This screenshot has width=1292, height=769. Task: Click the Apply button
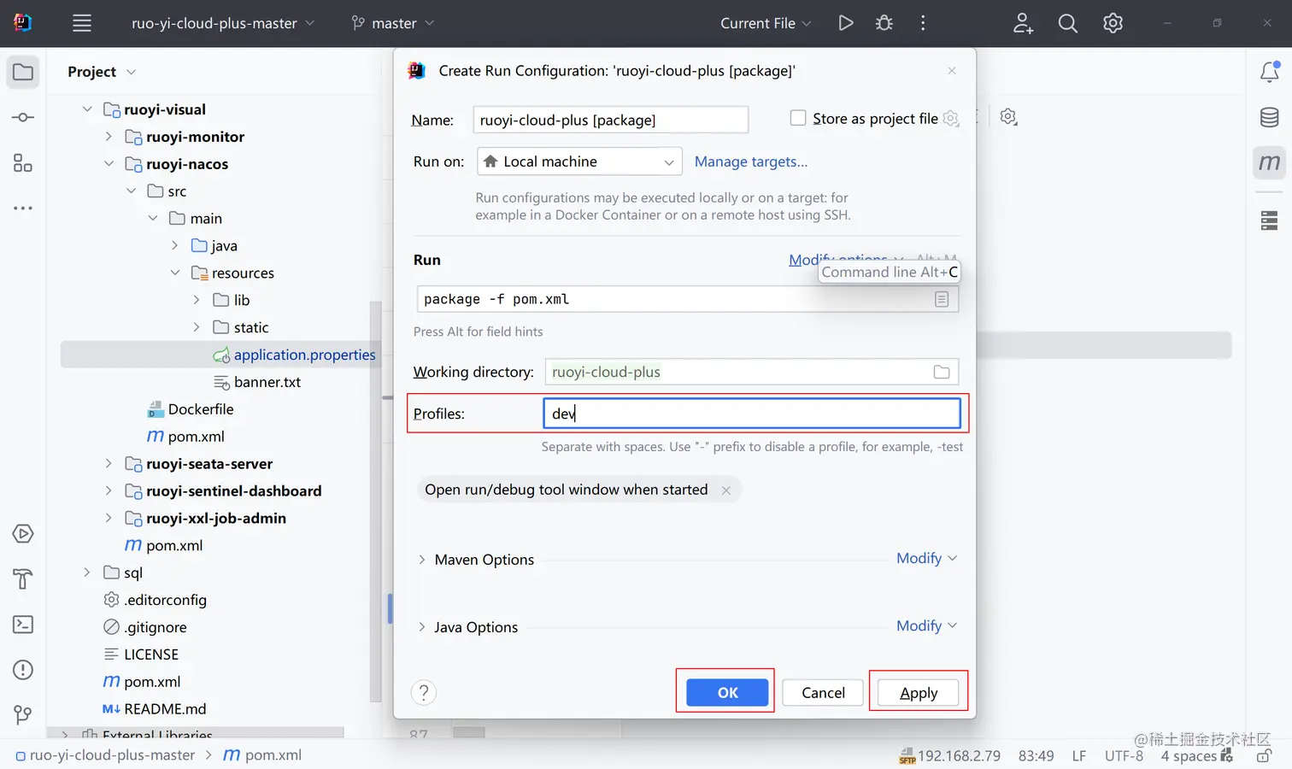point(919,692)
